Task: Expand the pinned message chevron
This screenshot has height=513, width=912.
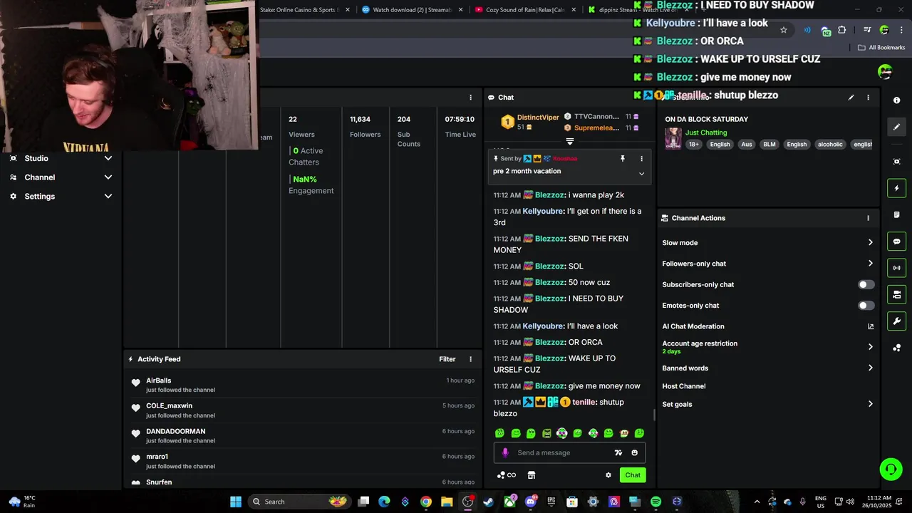Action: coord(641,174)
